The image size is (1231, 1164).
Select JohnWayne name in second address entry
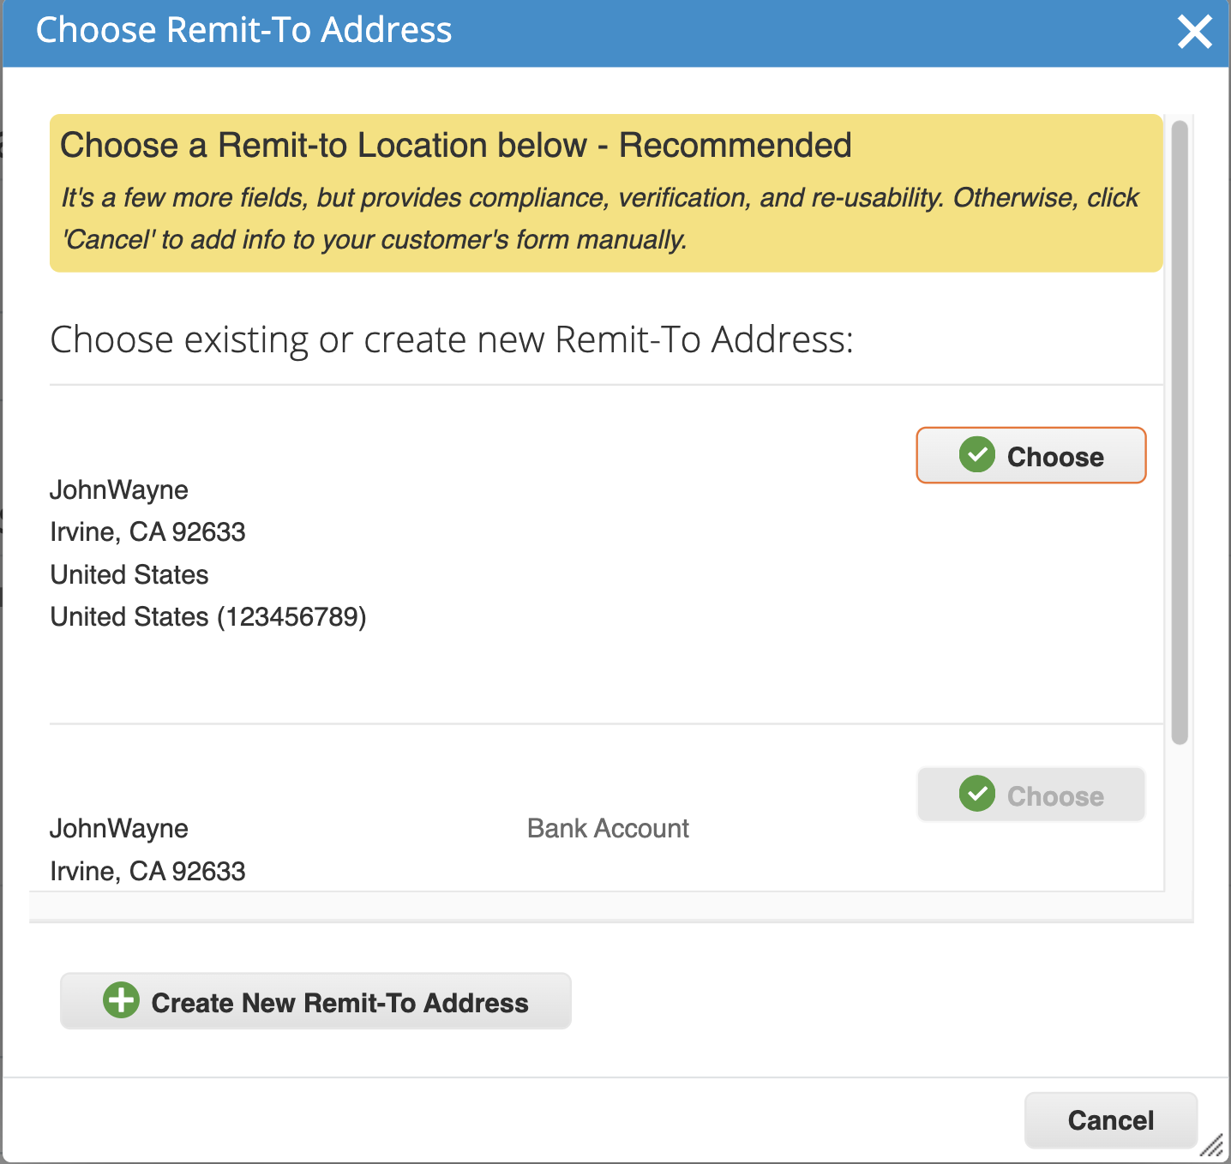pos(119,828)
